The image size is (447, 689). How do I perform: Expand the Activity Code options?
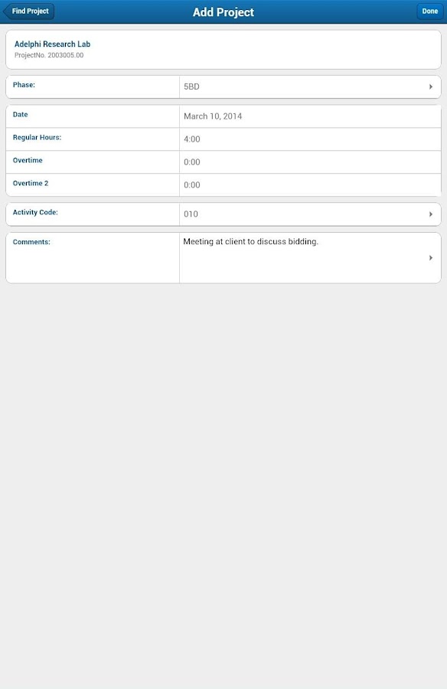point(430,214)
